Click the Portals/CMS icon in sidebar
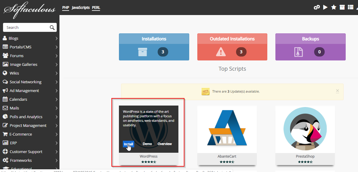This screenshot has height=172, width=358. pyautogui.click(x=5, y=47)
